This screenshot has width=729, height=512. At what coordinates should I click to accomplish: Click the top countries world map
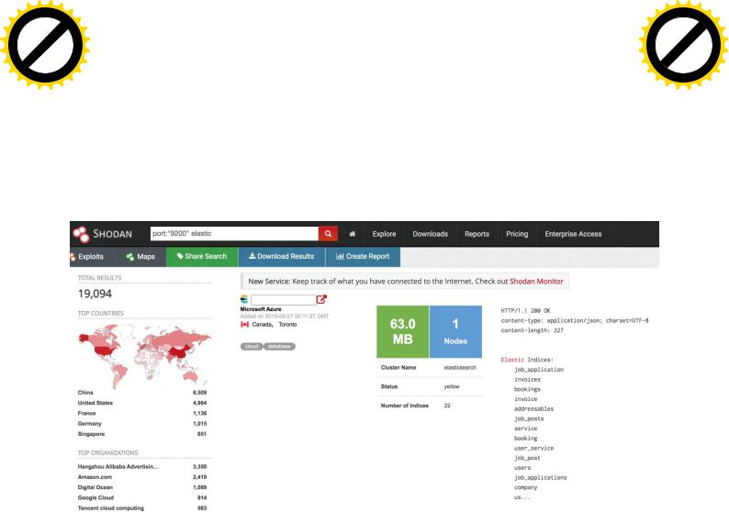pyautogui.click(x=145, y=355)
